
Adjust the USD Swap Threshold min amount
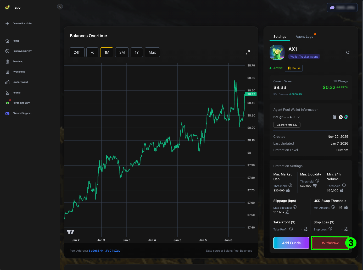click(x=346, y=207)
